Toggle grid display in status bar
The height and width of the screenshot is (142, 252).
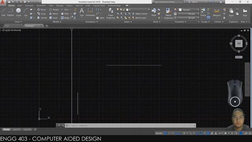pos(165,133)
